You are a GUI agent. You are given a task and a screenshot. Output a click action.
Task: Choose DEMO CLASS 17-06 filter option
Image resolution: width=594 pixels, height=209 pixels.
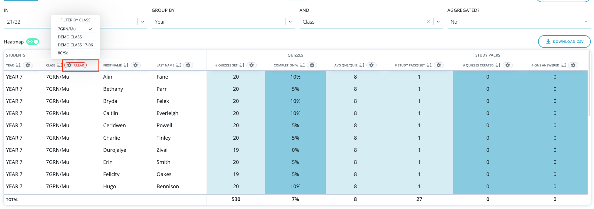(x=75, y=45)
